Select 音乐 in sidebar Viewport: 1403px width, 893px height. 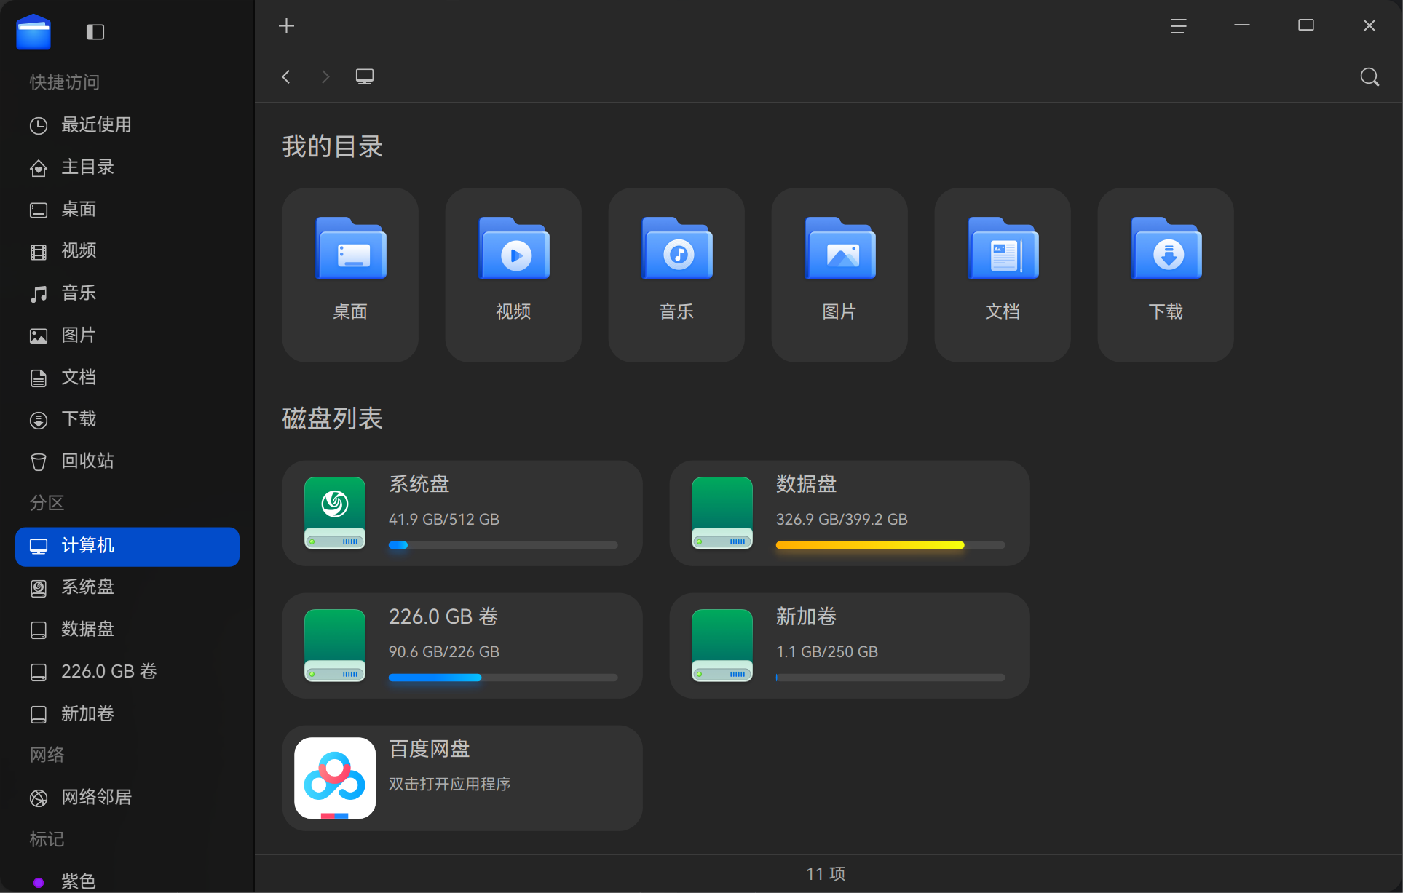tap(127, 293)
